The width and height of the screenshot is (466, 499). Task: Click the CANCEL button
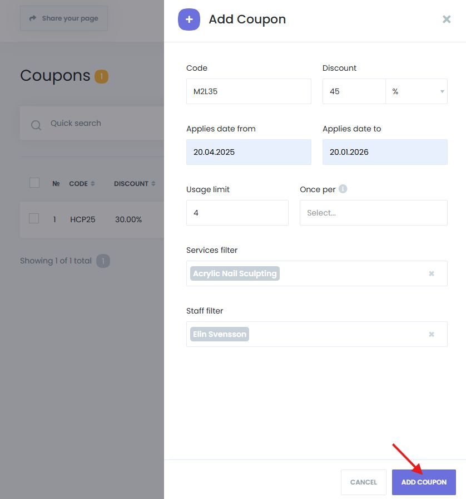tap(363, 482)
